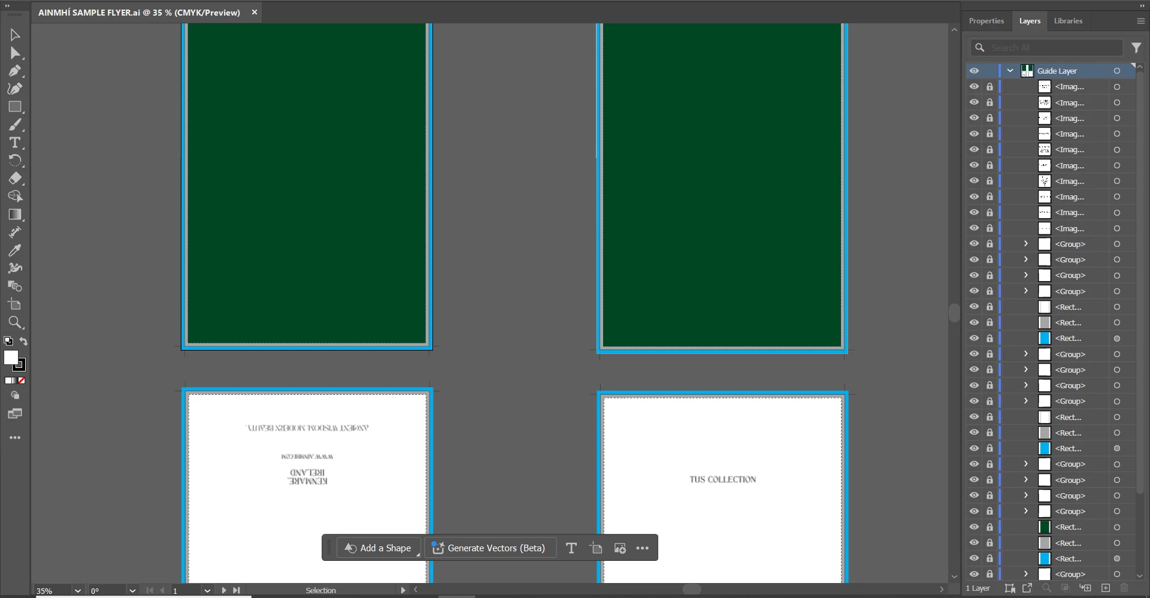The height and width of the screenshot is (598, 1150).
Task: Open Edit Toolbar three-dots menu
Action: pos(15,438)
